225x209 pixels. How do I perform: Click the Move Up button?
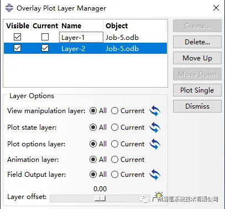tap(197, 58)
